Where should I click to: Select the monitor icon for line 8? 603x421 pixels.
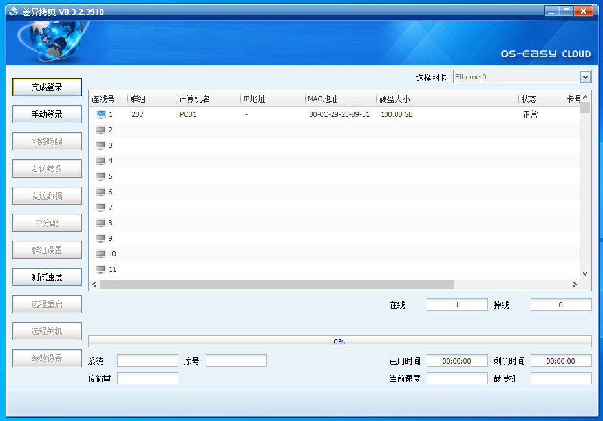101,223
